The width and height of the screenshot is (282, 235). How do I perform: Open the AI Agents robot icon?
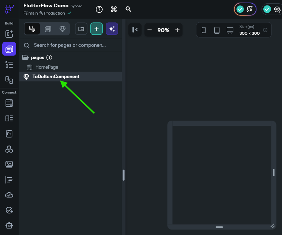[x=9, y=225]
